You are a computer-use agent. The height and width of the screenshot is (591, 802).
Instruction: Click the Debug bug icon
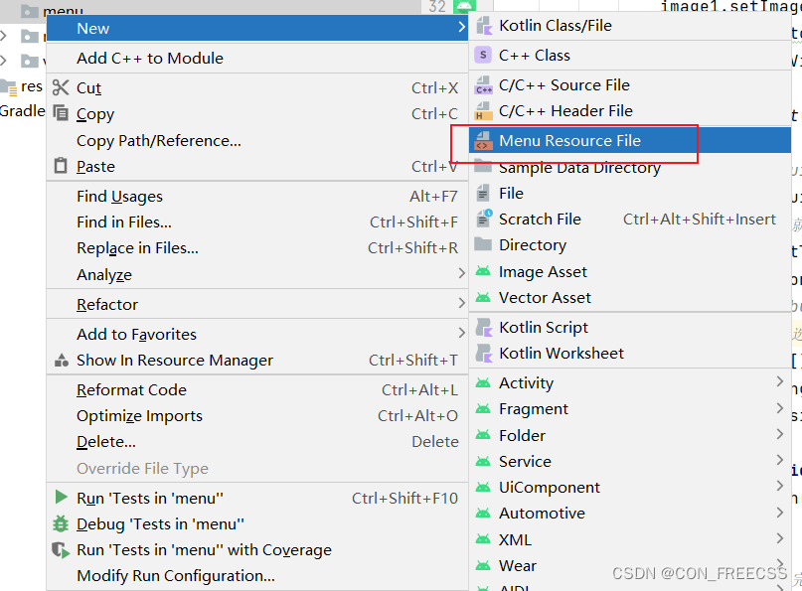(61, 523)
